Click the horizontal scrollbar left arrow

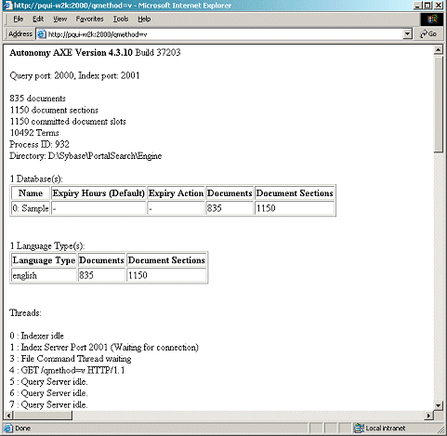8,416
